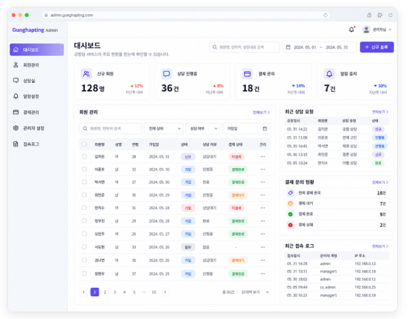The height and width of the screenshot is (319, 408).
Task: Click the tag icon beside 전체 결제 문의
Action: 291,193
